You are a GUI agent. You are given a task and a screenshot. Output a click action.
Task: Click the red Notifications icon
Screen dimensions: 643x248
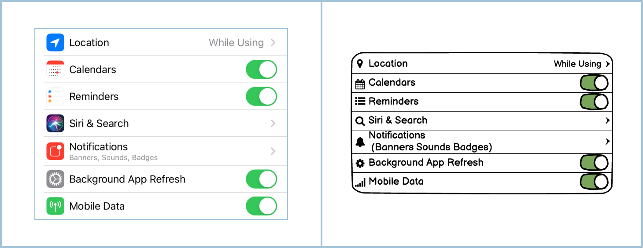[x=55, y=151]
